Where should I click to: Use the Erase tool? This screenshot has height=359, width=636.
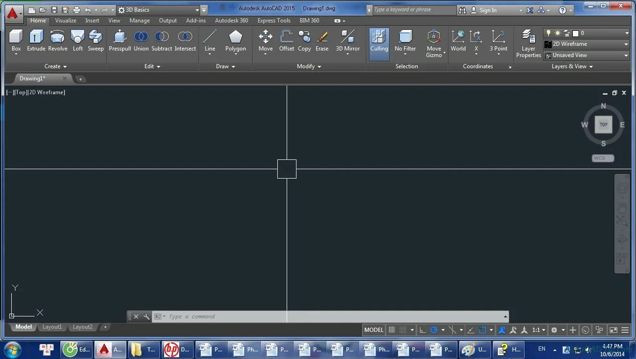(x=322, y=41)
